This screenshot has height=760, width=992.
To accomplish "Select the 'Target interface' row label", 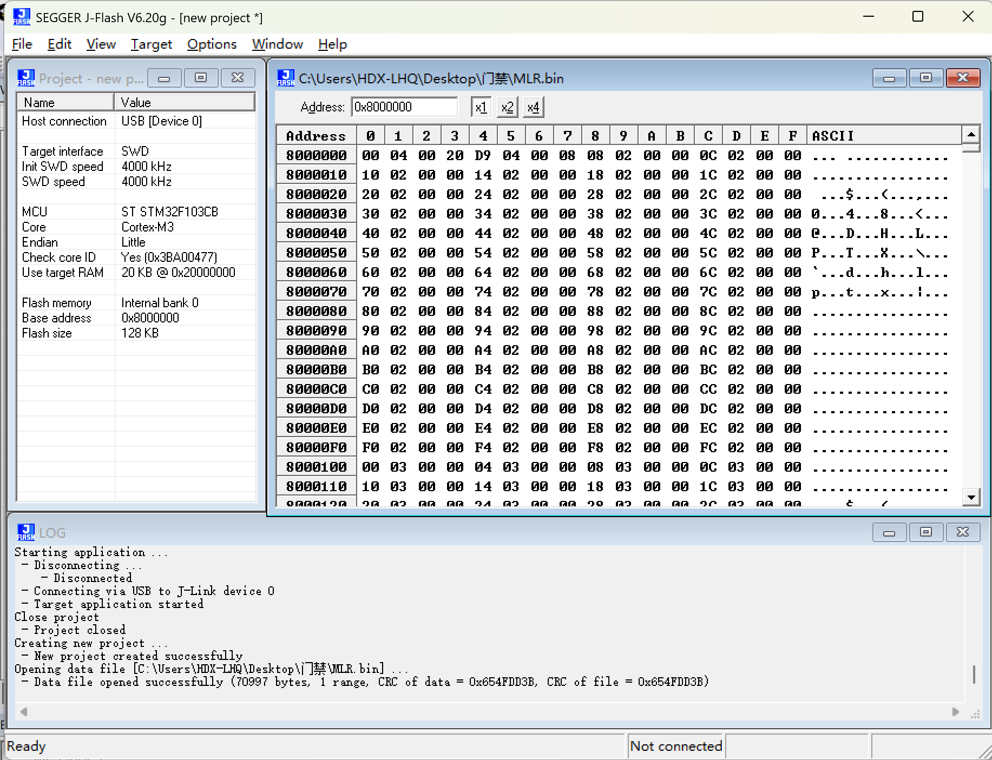I will click(x=62, y=151).
